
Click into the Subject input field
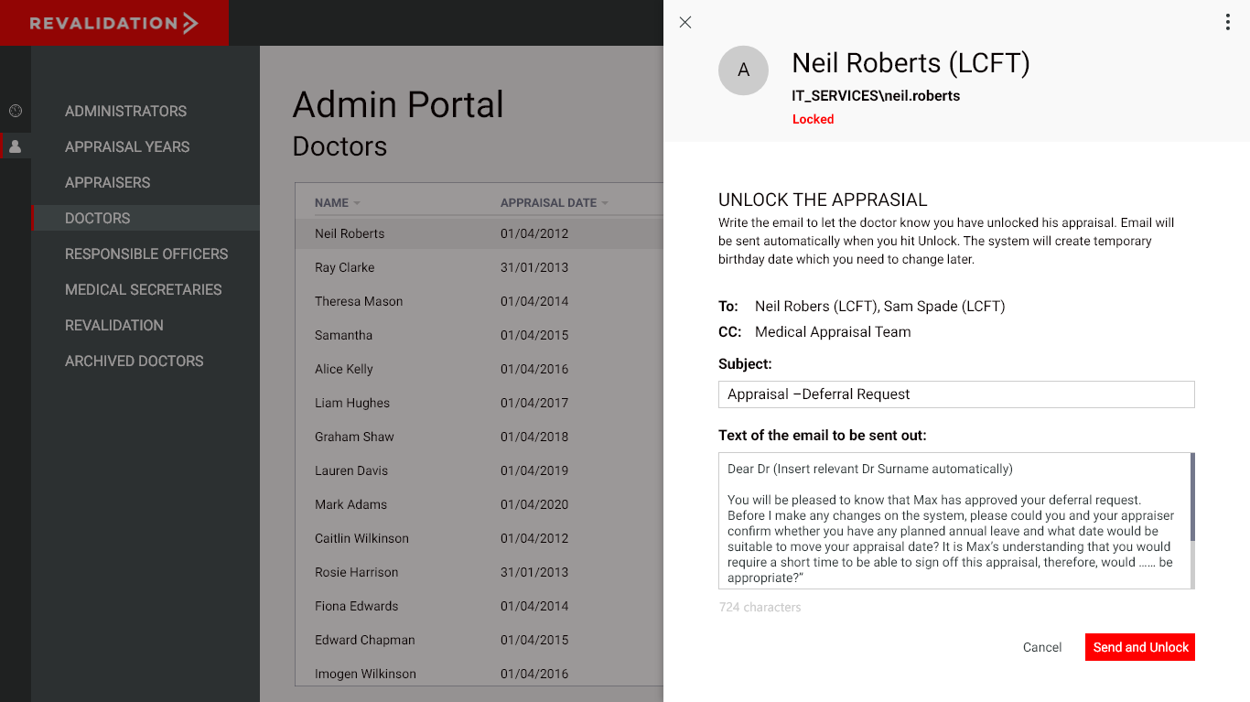coord(956,394)
